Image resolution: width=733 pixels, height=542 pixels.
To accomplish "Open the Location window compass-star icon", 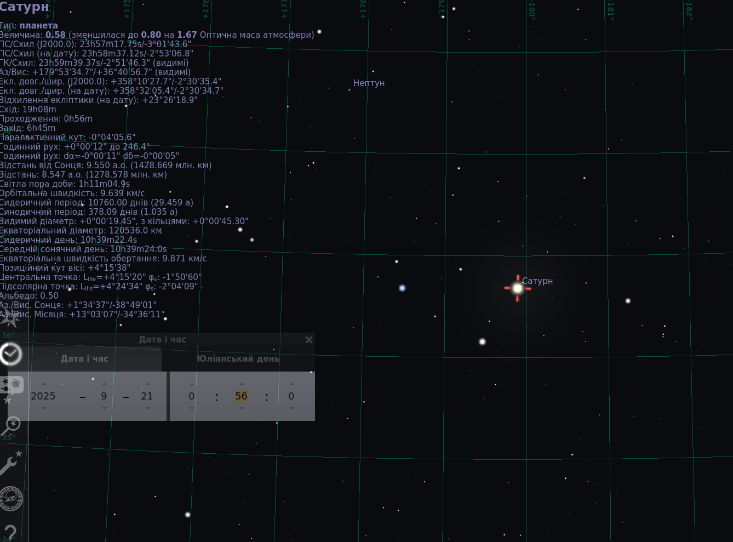I will (x=10, y=318).
